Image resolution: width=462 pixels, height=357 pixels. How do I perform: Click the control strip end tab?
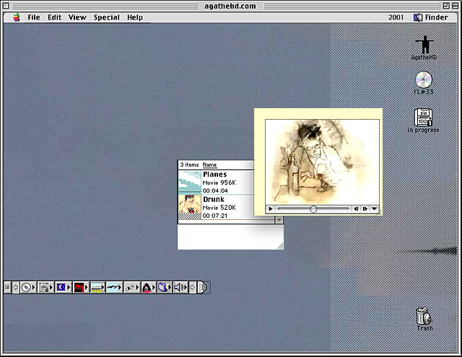pyautogui.click(x=203, y=287)
